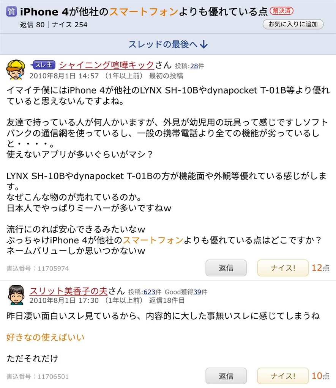Click the purple 質 question icon
Image resolution: width=336 pixels, height=388 pixels.
(11, 11)
